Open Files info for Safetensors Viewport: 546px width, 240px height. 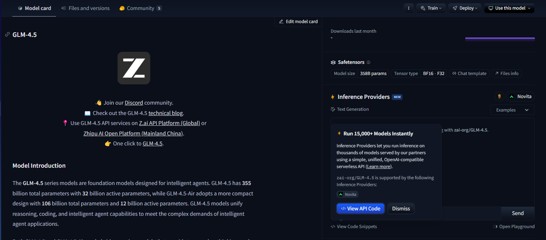coord(507,73)
